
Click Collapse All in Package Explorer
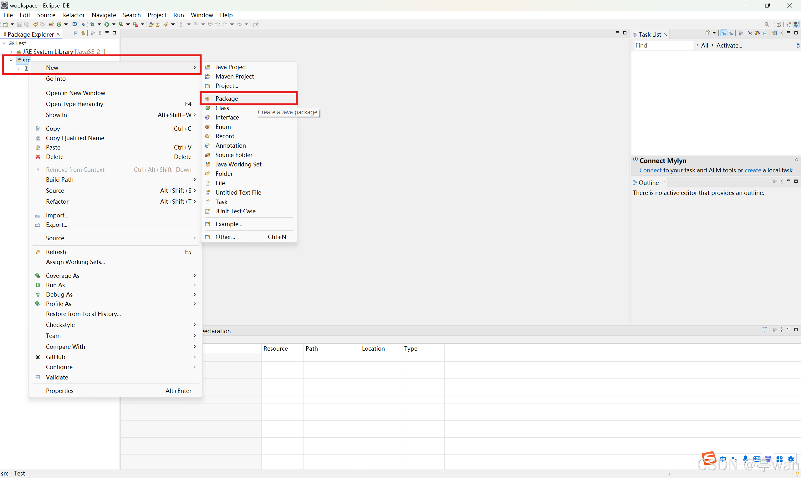pyautogui.click(x=76, y=33)
